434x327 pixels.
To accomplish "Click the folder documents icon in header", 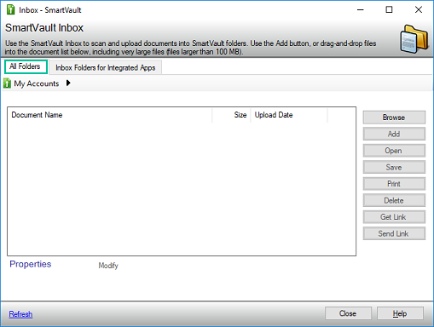I will pyautogui.click(x=414, y=39).
